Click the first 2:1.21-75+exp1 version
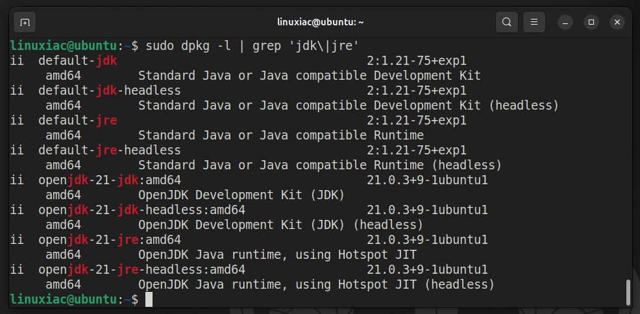The height and width of the screenshot is (314, 640). tap(416, 61)
